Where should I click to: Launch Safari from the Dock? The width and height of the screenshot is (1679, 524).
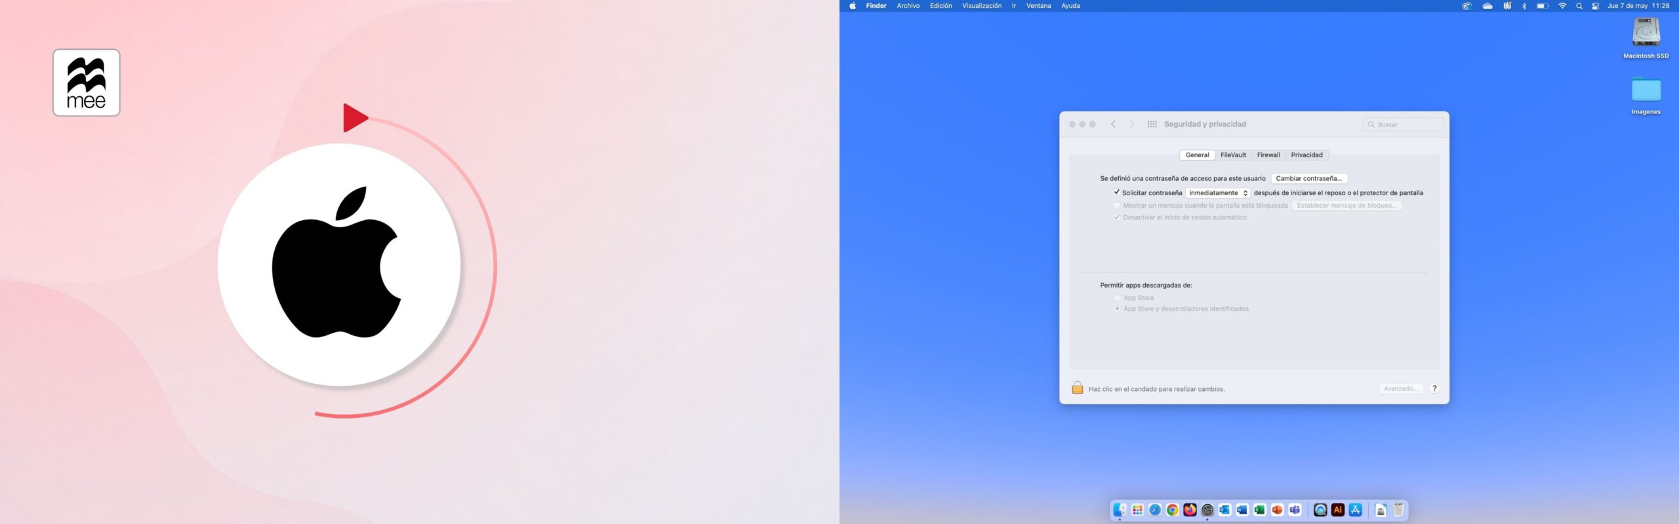tap(1155, 510)
